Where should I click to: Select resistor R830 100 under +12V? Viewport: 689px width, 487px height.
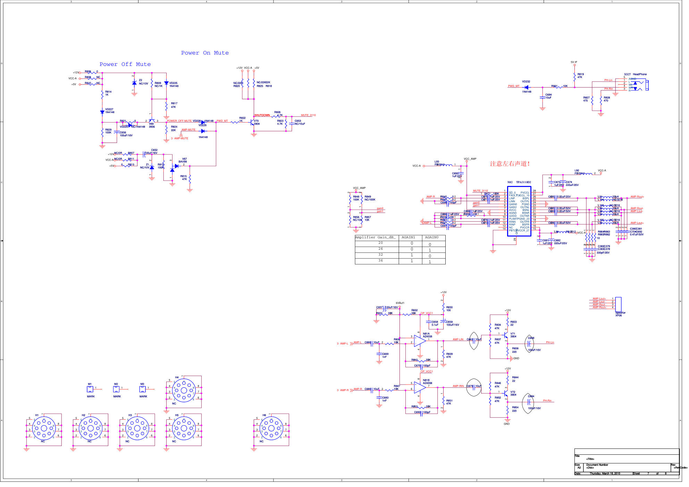pos(443,308)
